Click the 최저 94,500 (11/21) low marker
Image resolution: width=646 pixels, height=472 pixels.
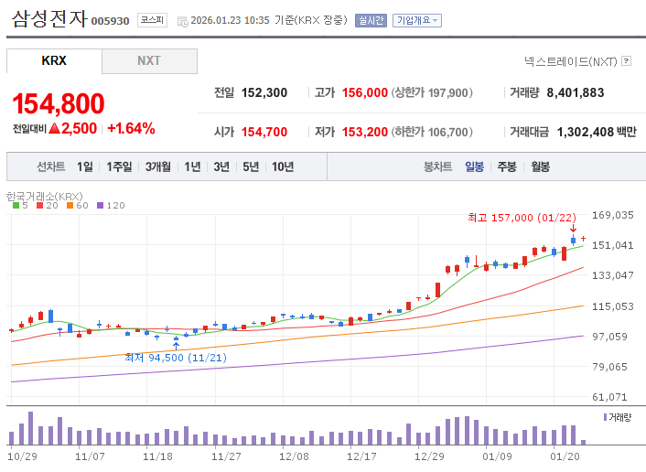tap(176, 358)
